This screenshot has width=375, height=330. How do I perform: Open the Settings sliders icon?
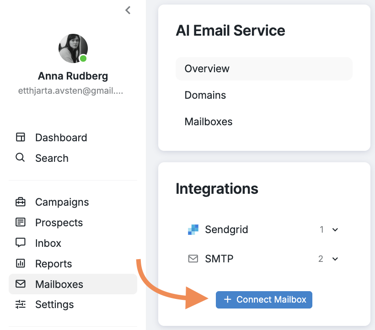[20, 304]
